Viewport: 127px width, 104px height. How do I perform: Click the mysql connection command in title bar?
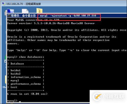[x=68, y=16]
